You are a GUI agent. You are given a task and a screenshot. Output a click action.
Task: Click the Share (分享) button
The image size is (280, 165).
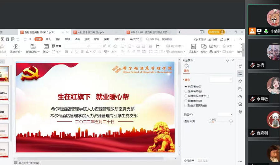click(224, 39)
